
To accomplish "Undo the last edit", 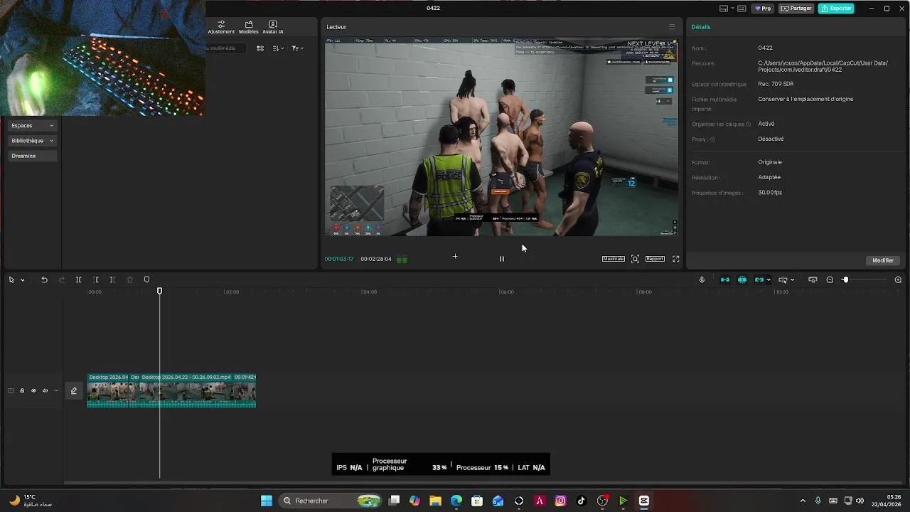I will click(44, 280).
